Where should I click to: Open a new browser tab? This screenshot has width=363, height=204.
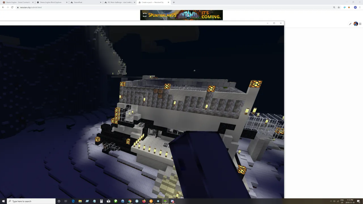point(174,2)
